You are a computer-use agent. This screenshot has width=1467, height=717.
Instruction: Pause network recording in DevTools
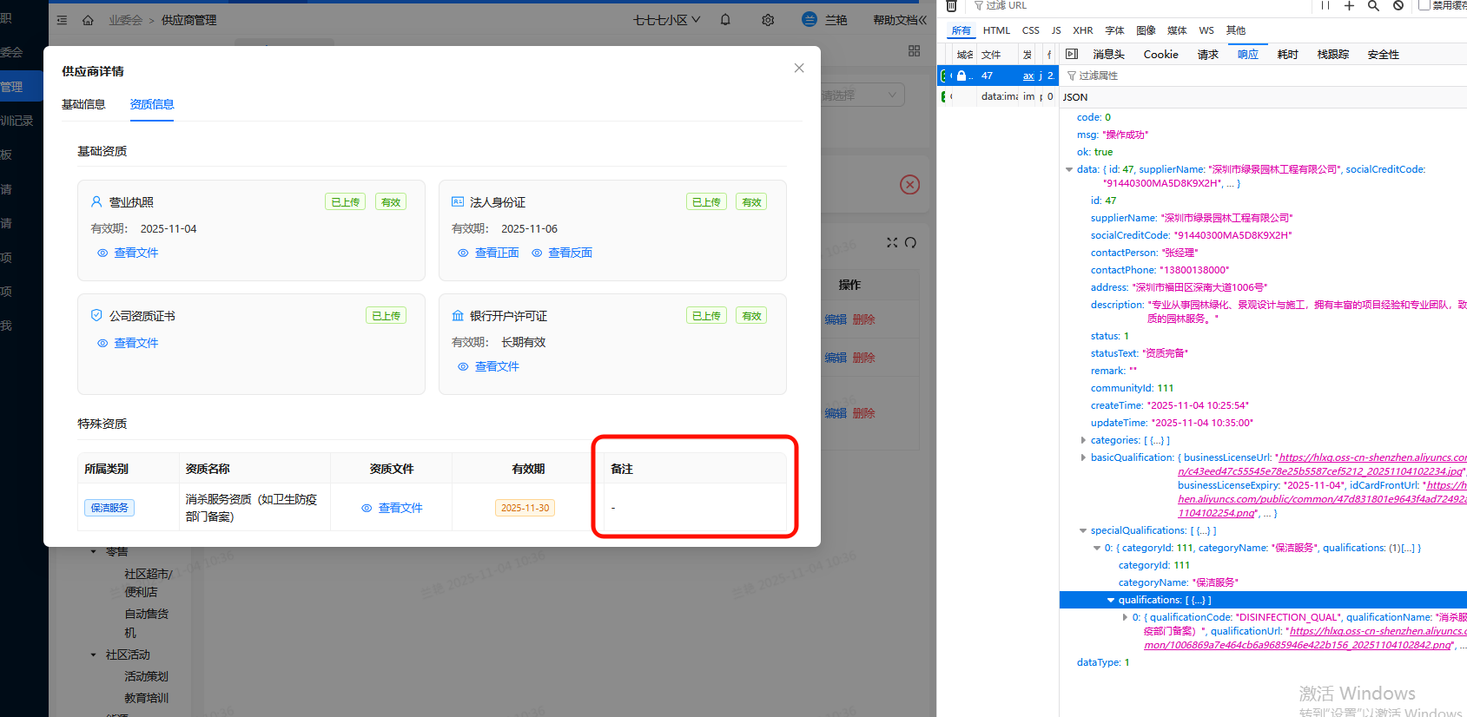tap(1325, 6)
